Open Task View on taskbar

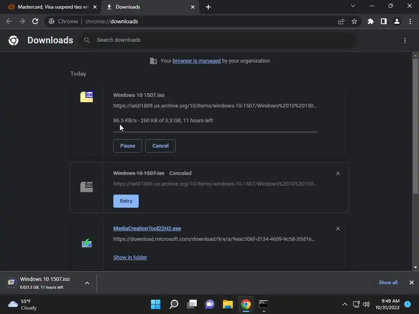click(x=192, y=304)
